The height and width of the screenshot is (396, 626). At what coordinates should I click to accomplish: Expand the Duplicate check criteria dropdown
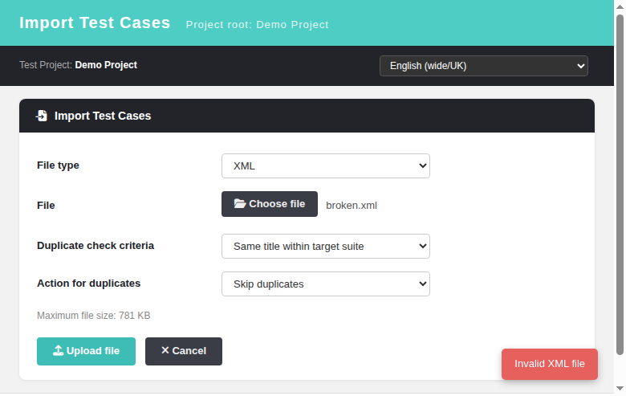point(325,246)
